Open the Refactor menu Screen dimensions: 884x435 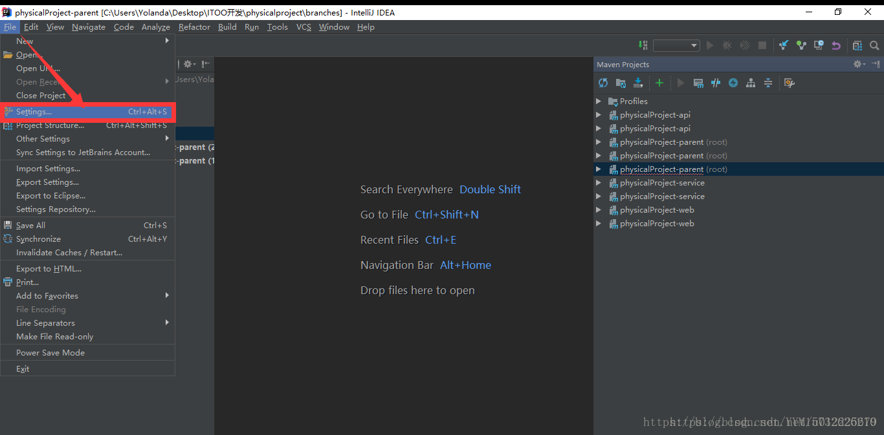coord(194,27)
